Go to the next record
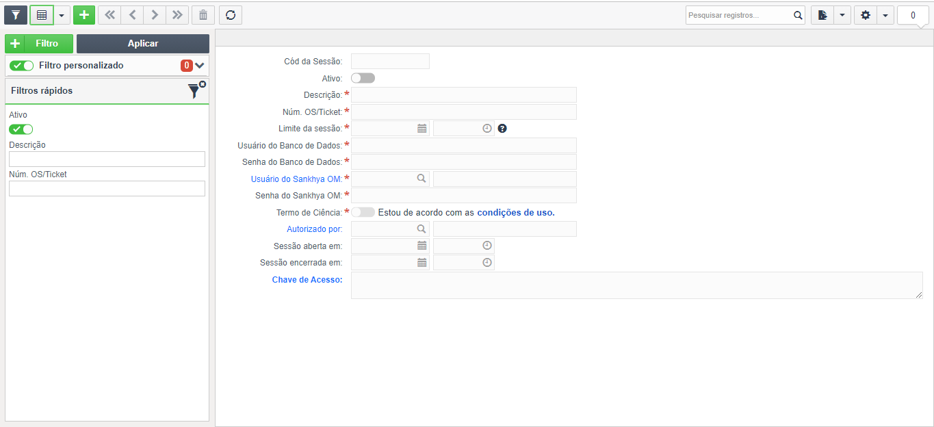The image size is (934, 427). pyautogui.click(x=155, y=15)
